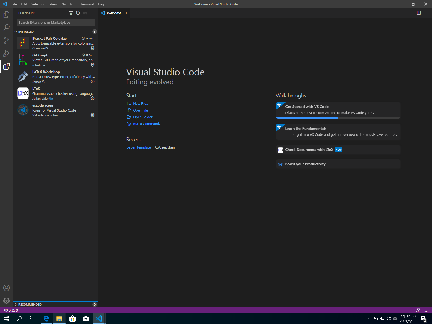The width and height of the screenshot is (432, 324).
Task: Open vscode-icons manage gear
Action: (93, 115)
